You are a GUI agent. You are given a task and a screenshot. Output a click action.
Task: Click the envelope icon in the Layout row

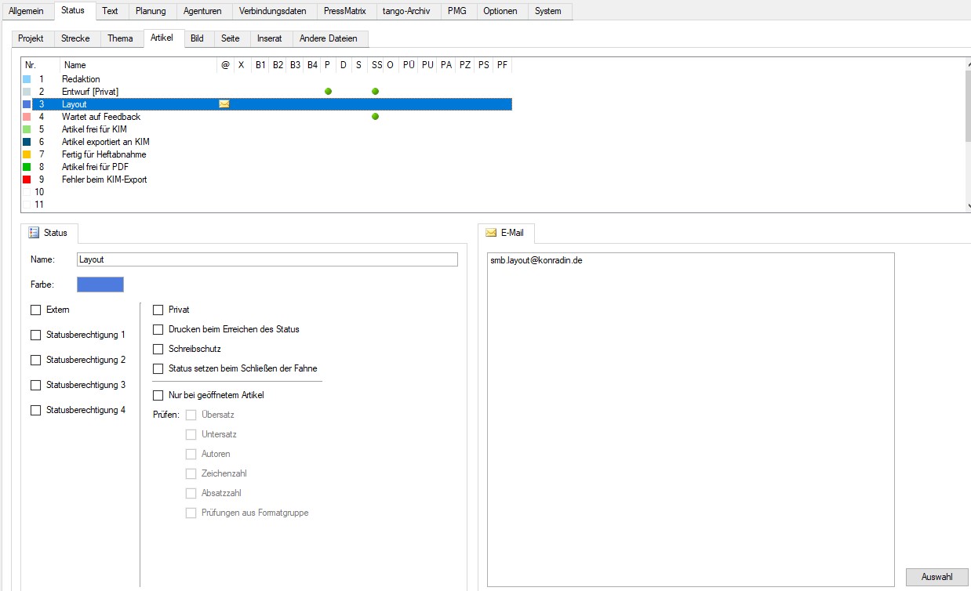click(224, 104)
